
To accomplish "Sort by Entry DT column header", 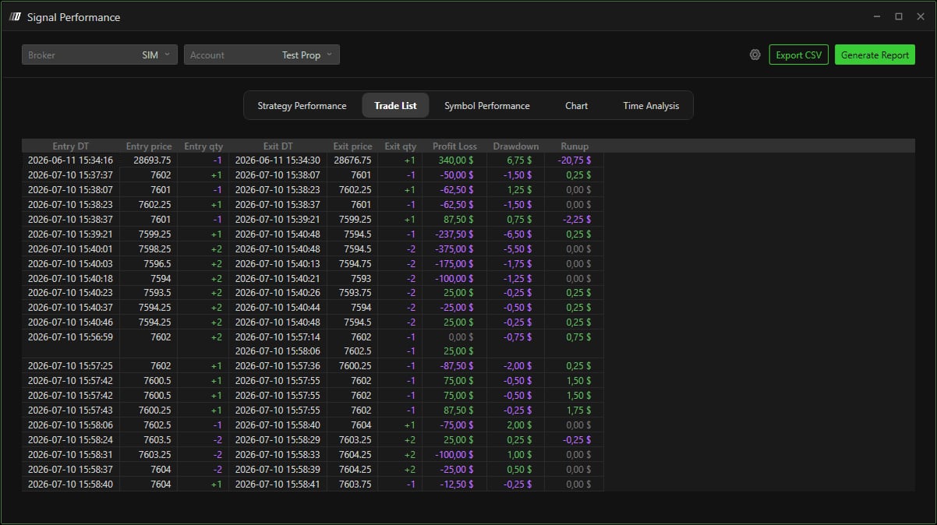I will (71, 146).
